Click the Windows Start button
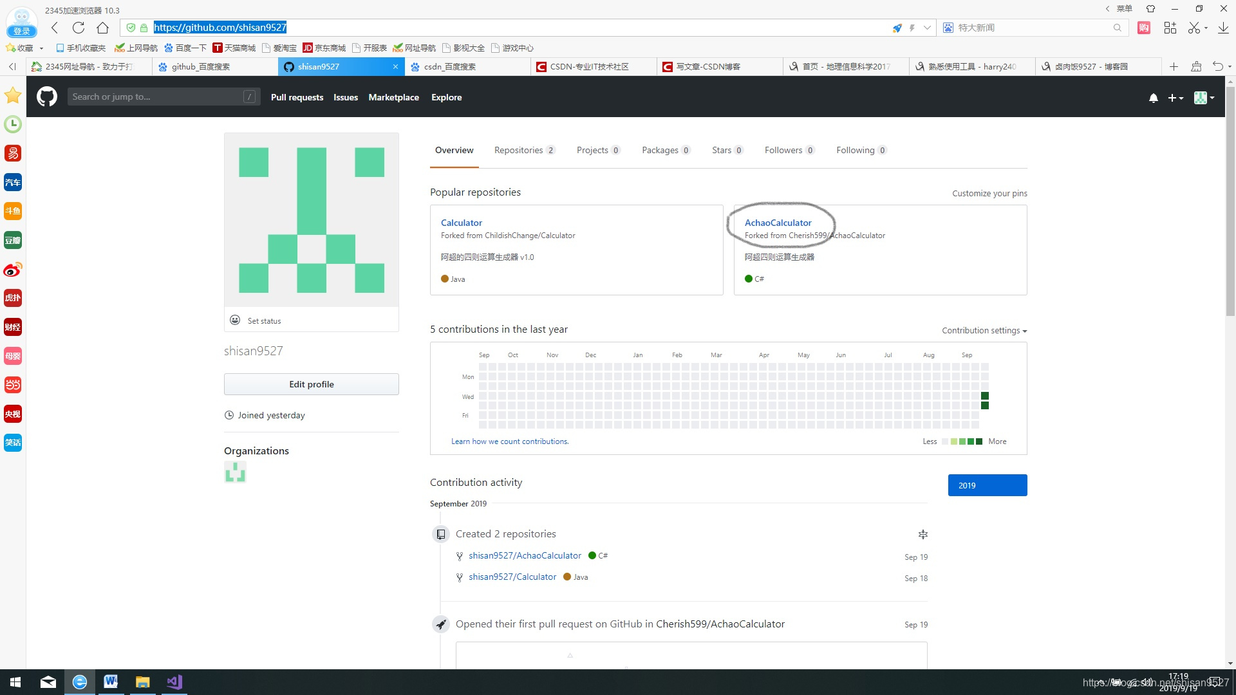The image size is (1236, 695). 15,682
